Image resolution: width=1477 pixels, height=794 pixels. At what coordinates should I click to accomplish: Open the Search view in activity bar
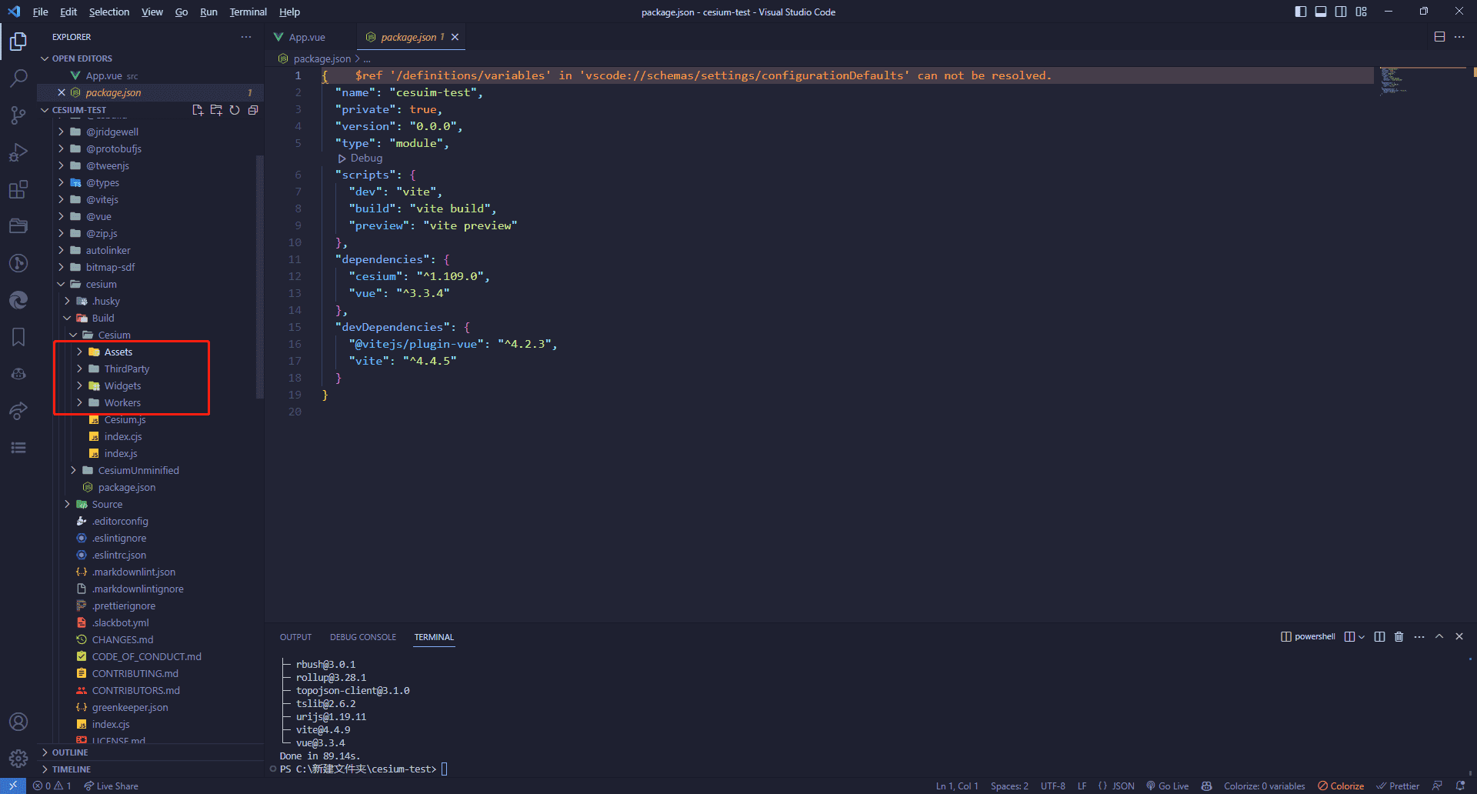(18, 78)
